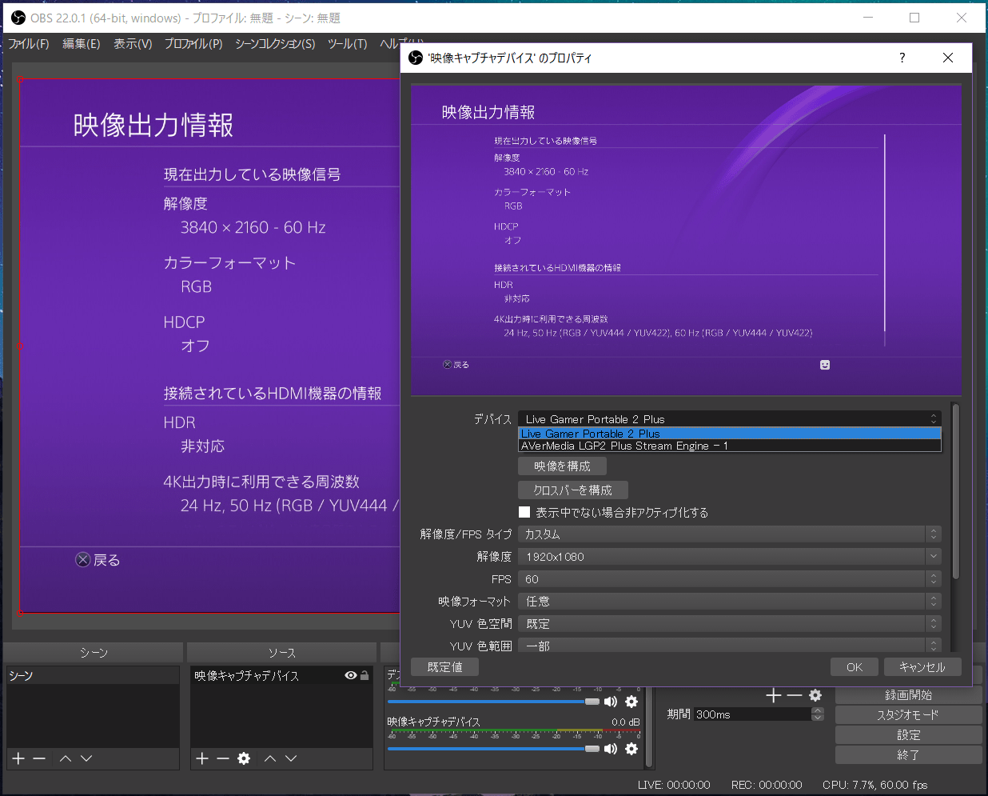Move scene down in the シーン panel
The image size is (988, 796).
86,758
